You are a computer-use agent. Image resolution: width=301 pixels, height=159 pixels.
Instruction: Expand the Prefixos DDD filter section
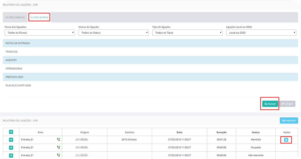[x=14, y=77]
